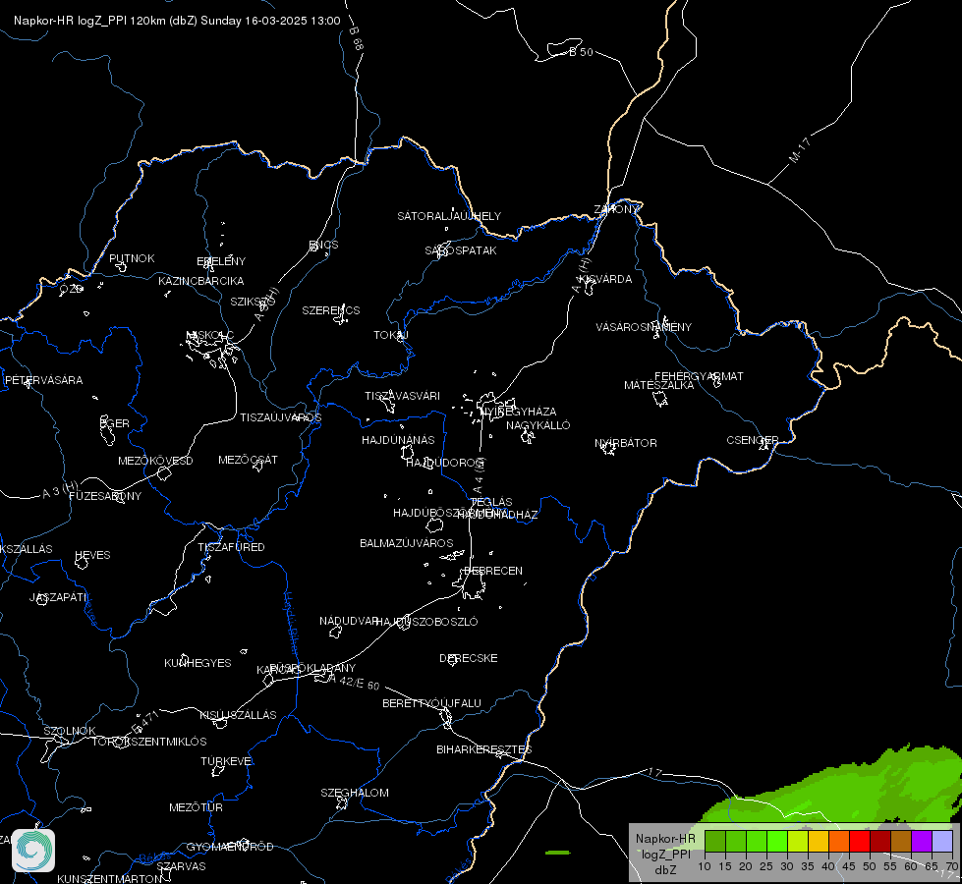The width and height of the screenshot is (962, 884).
Task: Select the SZOLNOK city label
Action: [x=70, y=731]
